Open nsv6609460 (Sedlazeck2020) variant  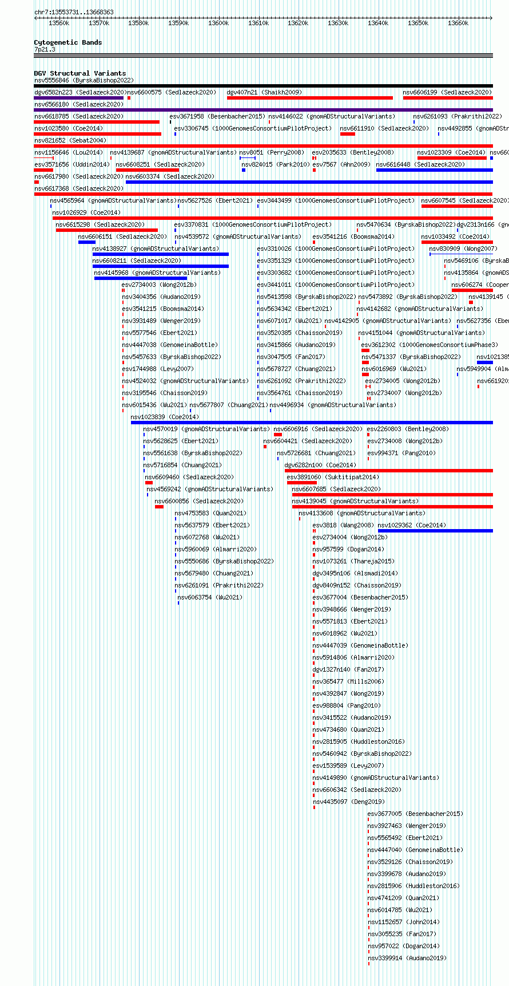(x=189, y=477)
